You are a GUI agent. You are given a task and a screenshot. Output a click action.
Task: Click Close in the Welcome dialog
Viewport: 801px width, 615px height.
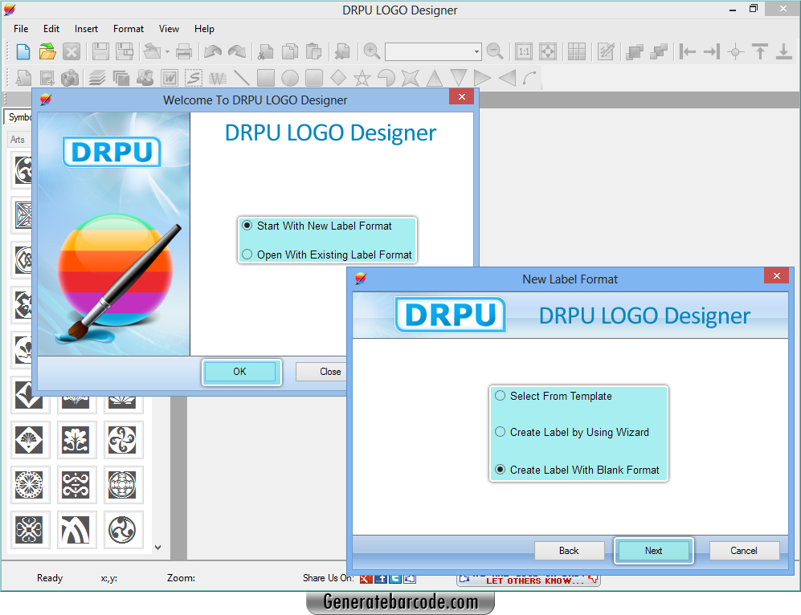[x=321, y=372]
